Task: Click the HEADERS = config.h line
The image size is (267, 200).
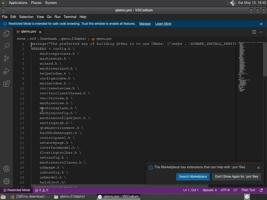Action: point(53,49)
